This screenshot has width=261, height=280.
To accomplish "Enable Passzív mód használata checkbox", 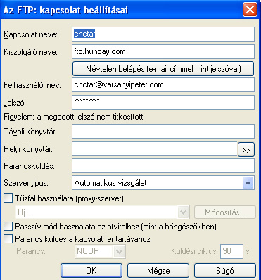I will [8, 227].
